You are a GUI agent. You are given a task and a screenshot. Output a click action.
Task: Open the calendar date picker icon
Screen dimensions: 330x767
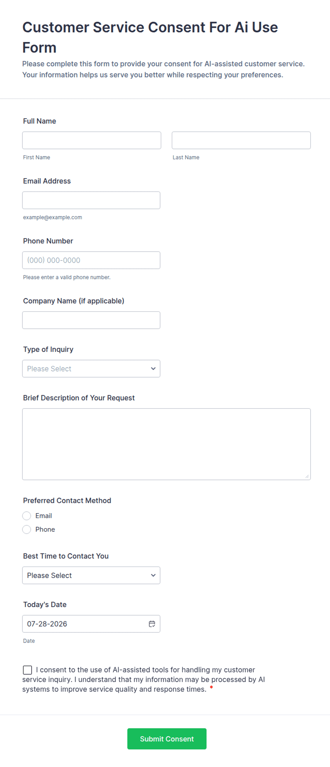(152, 624)
